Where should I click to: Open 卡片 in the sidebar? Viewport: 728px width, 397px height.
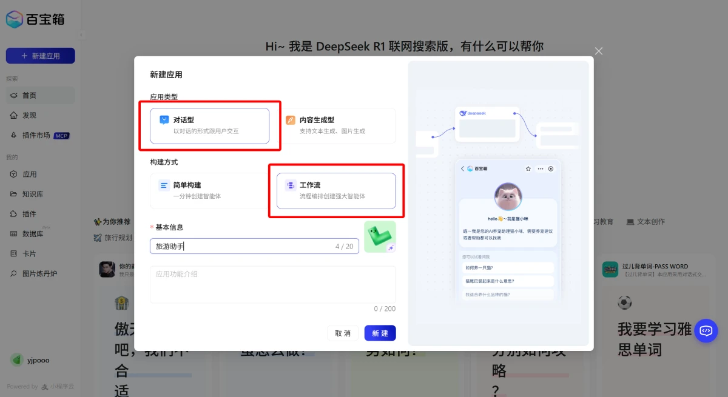[41, 253]
